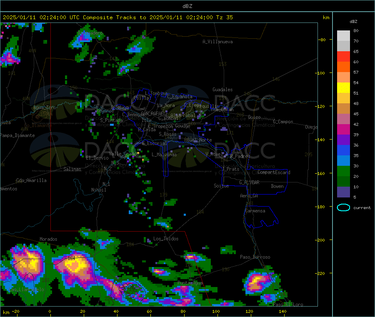Click the 'L_Malvinas' map label

(164, 155)
